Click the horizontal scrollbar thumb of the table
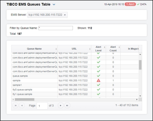This screenshot has width=153, height=121. tap(25, 100)
